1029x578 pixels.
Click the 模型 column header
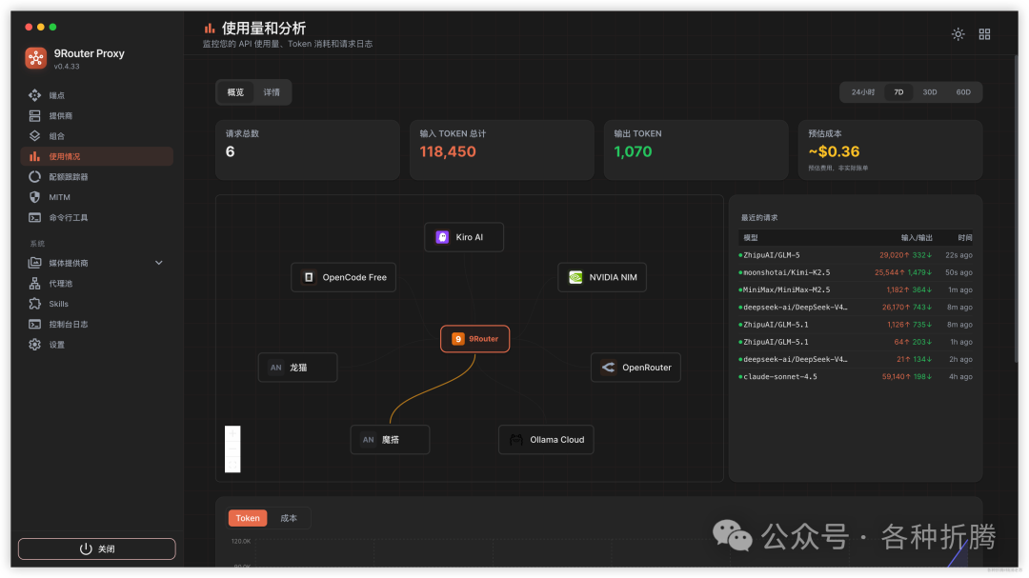click(751, 237)
